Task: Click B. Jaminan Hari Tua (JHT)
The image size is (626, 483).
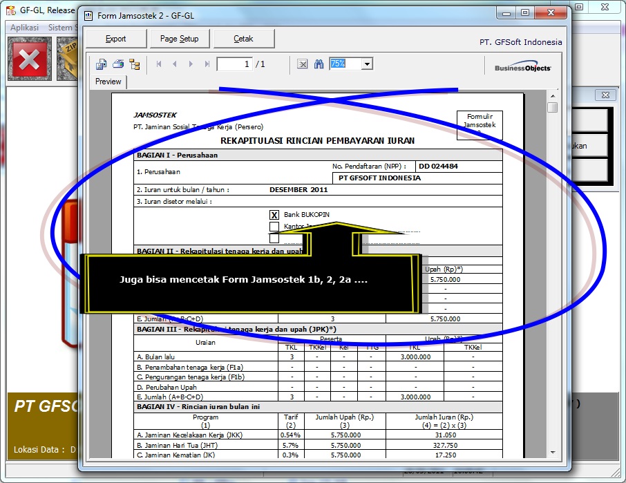Action: [177, 445]
